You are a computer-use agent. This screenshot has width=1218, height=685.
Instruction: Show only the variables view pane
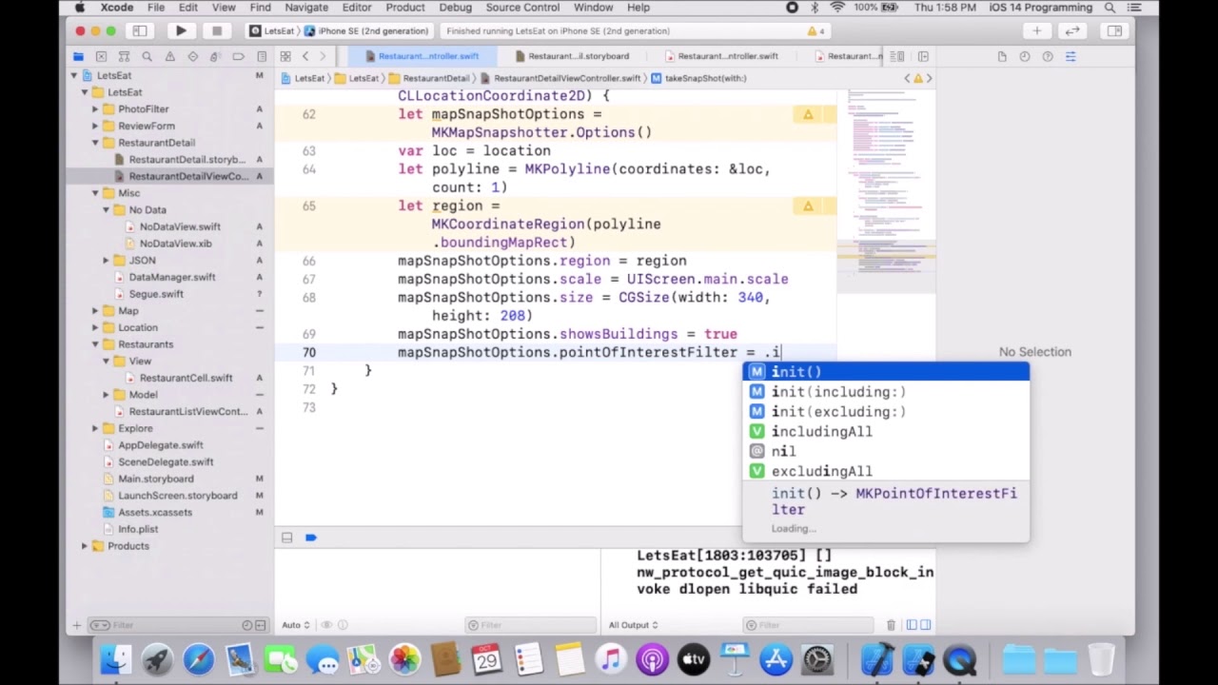pos(912,625)
